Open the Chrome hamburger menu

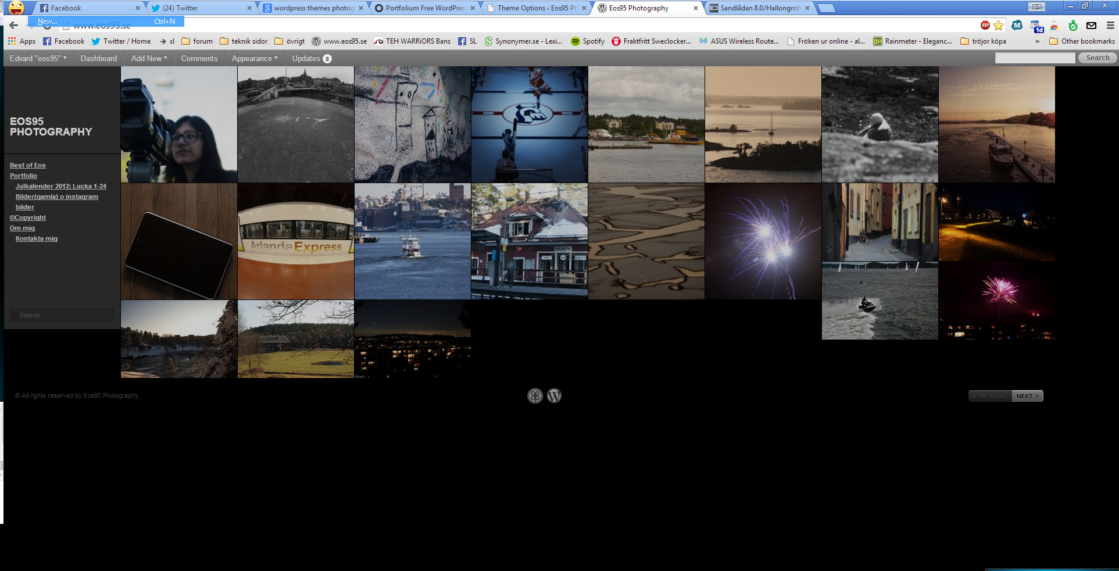pos(1110,25)
